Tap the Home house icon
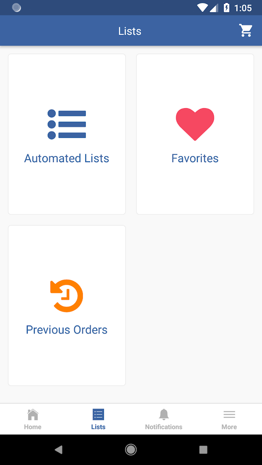 point(33,414)
